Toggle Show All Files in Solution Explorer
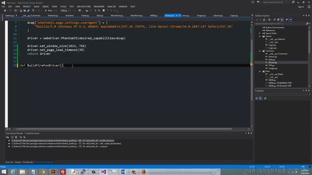Image resolution: width=312 pixels, height=175 pixels. tap(282, 19)
